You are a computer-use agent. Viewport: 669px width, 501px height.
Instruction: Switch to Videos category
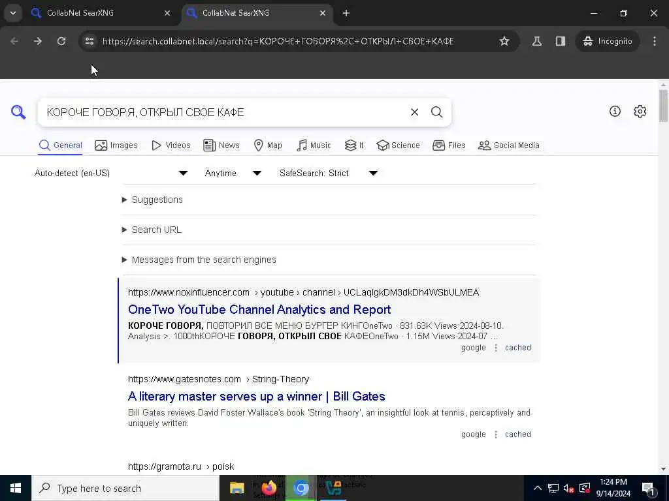(x=171, y=145)
